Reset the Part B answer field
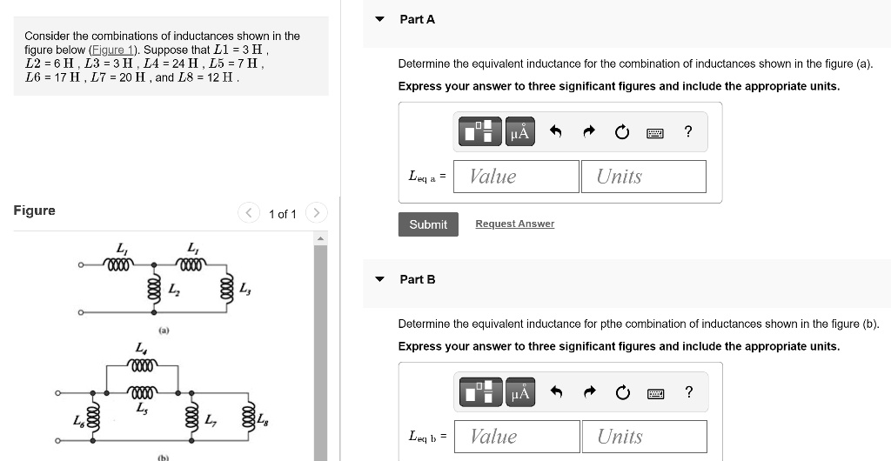 click(623, 392)
